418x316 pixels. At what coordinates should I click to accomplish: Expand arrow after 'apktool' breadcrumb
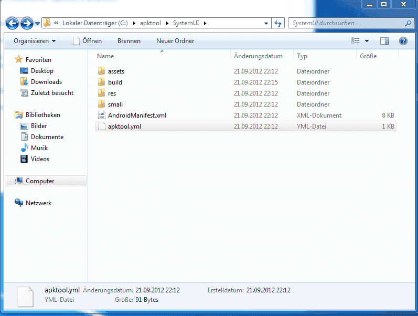tap(167, 23)
